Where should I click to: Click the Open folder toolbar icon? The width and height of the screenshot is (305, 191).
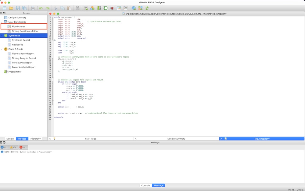(x=11, y=8)
